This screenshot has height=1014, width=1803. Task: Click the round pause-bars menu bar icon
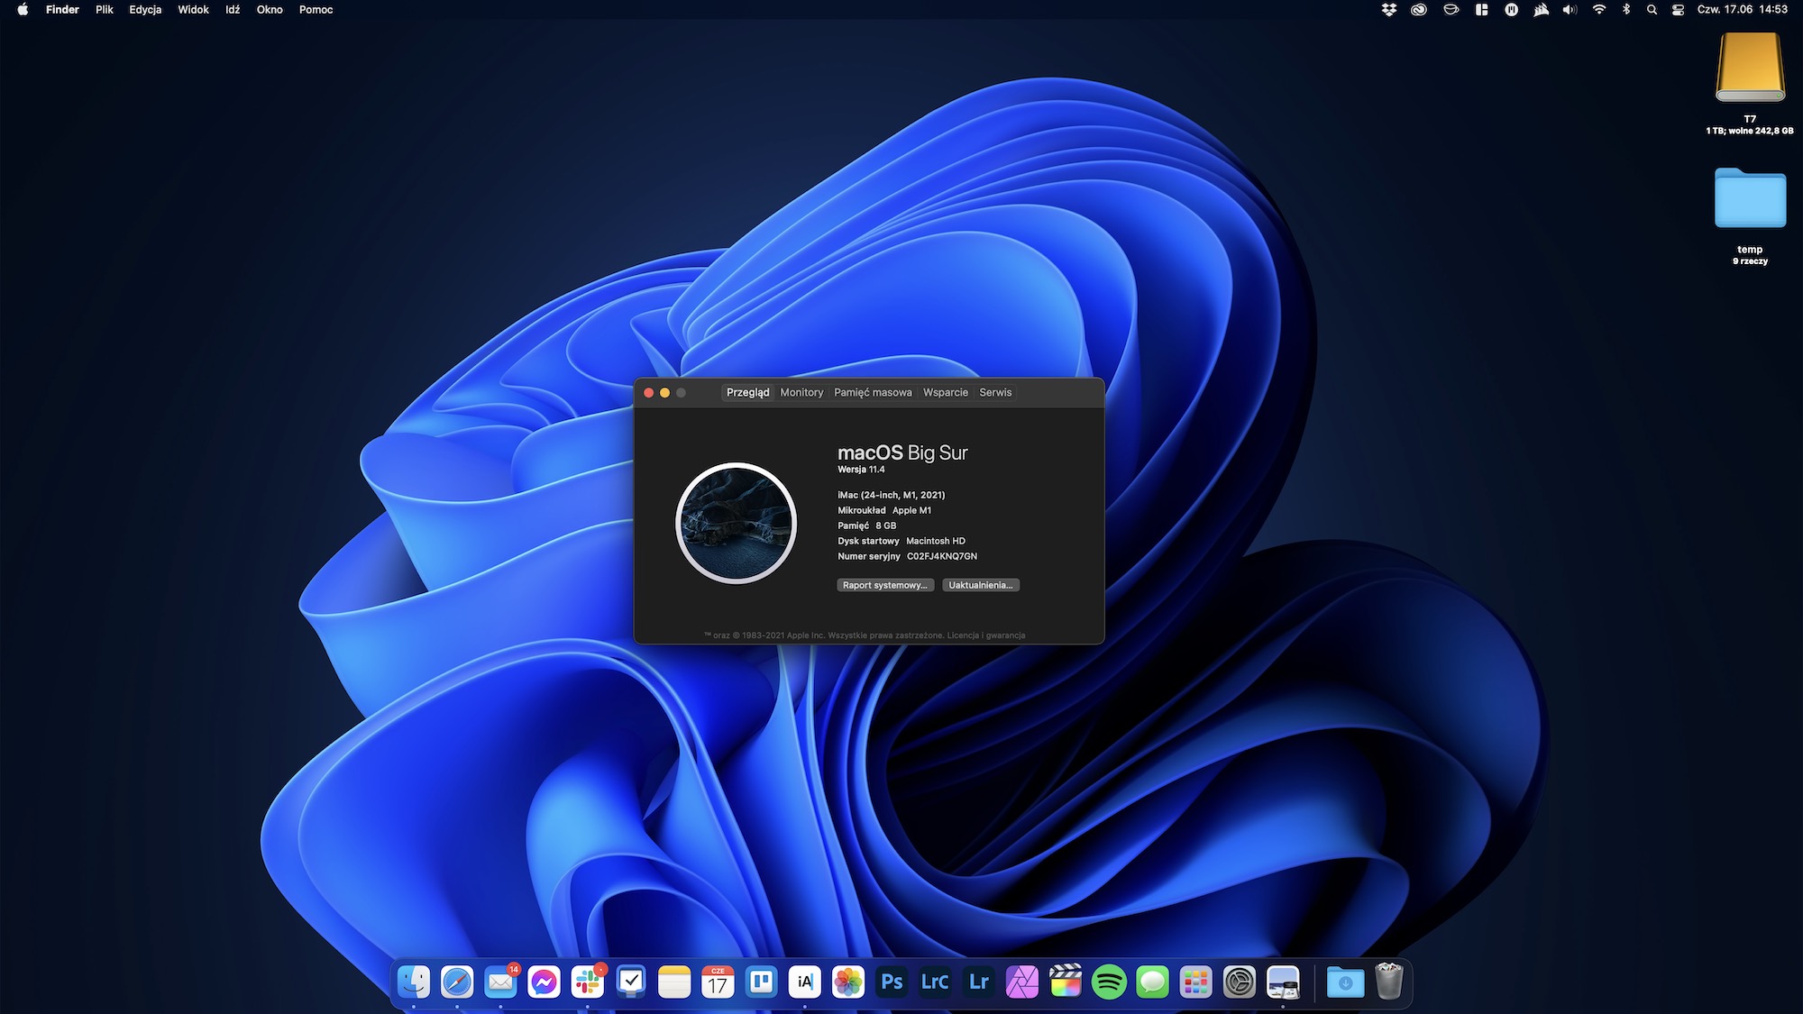[x=1512, y=10]
